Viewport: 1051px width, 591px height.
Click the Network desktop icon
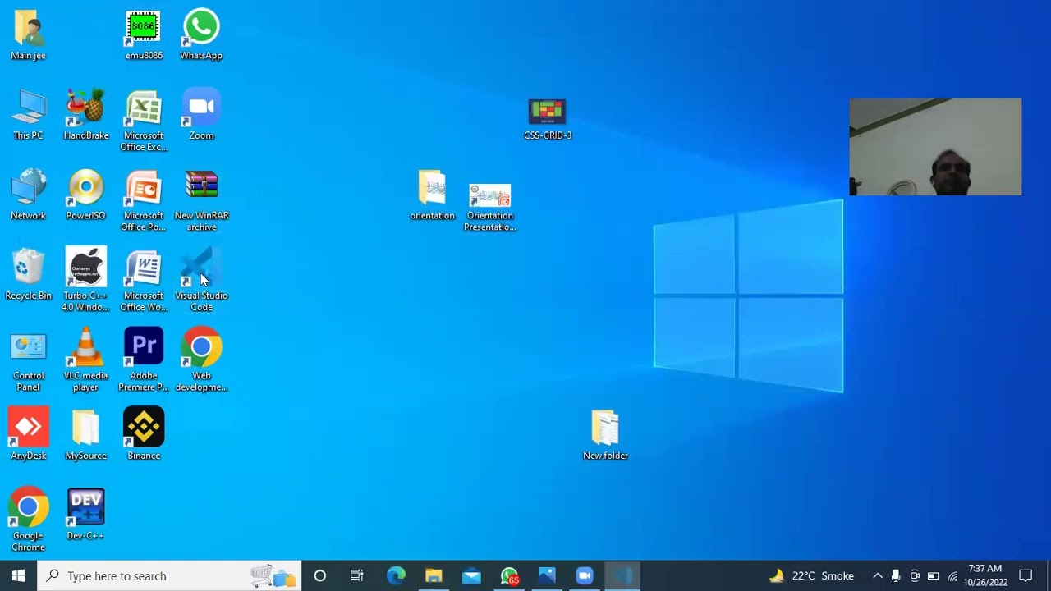click(x=28, y=195)
